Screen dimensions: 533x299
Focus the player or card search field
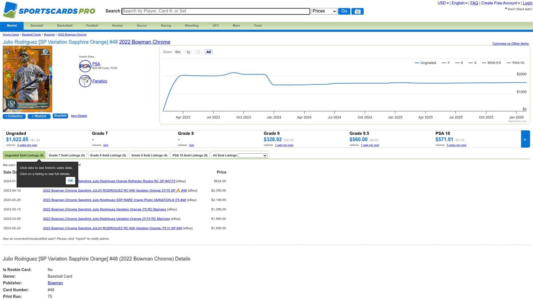tap(215, 11)
